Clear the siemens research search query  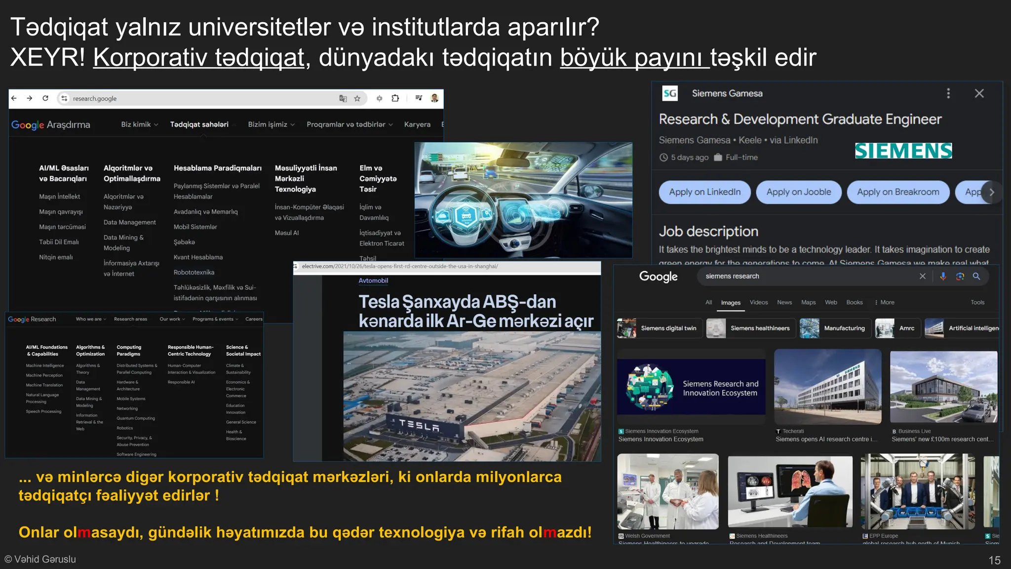click(x=922, y=276)
